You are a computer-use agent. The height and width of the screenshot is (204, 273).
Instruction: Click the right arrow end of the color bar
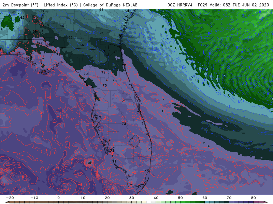coord(266,202)
